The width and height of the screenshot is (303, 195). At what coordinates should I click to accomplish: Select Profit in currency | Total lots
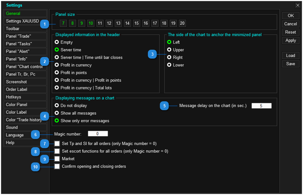click(57, 87)
